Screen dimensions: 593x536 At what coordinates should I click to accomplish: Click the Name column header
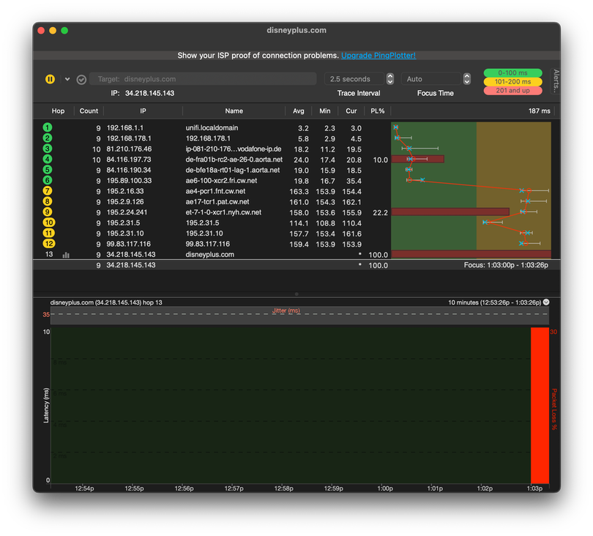(234, 111)
